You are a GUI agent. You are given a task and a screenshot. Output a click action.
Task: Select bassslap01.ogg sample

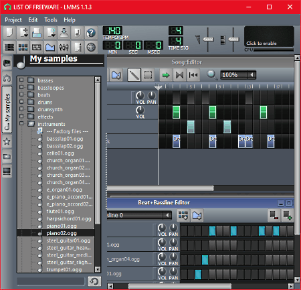point(65,139)
